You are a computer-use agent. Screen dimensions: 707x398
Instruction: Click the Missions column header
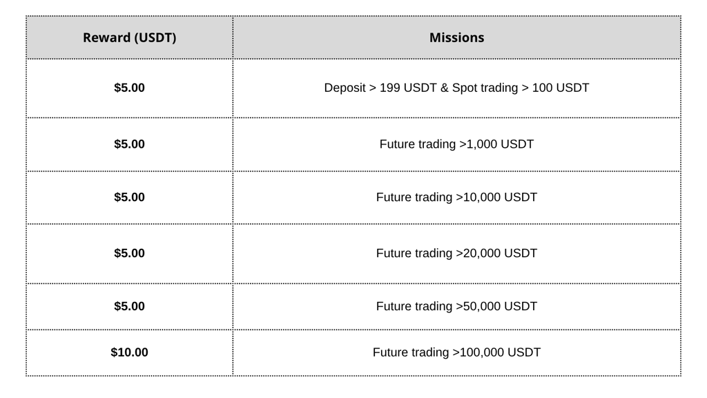click(457, 37)
